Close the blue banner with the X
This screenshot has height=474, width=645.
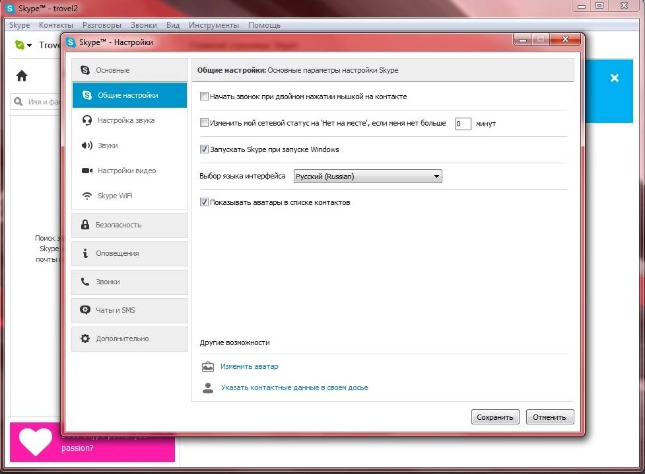point(615,78)
